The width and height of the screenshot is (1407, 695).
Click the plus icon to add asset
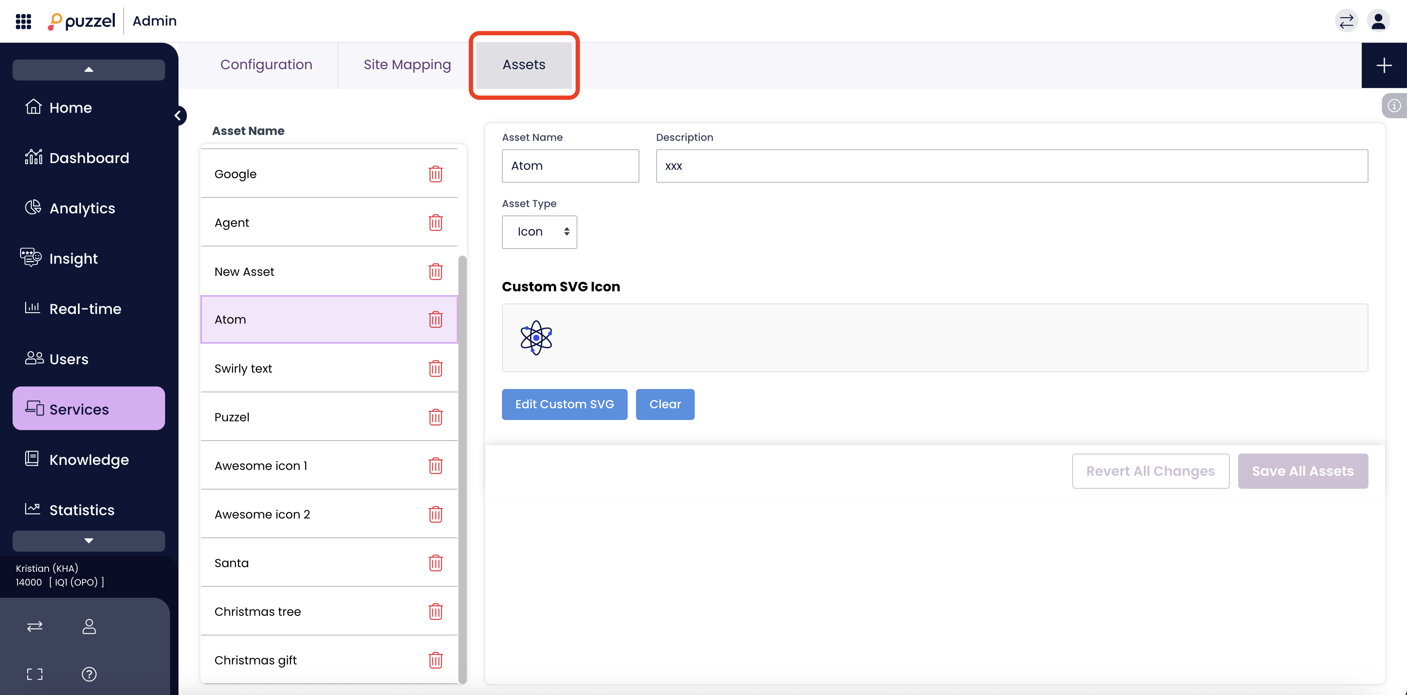pos(1384,65)
